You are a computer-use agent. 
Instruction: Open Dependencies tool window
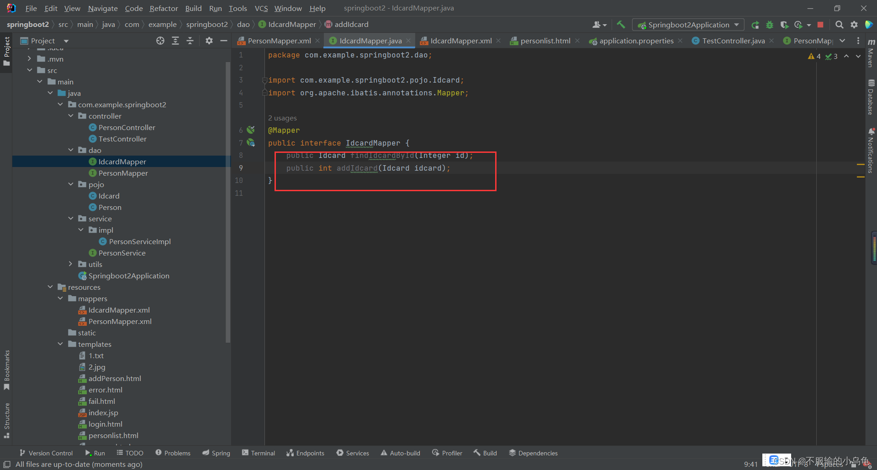pos(534,453)
